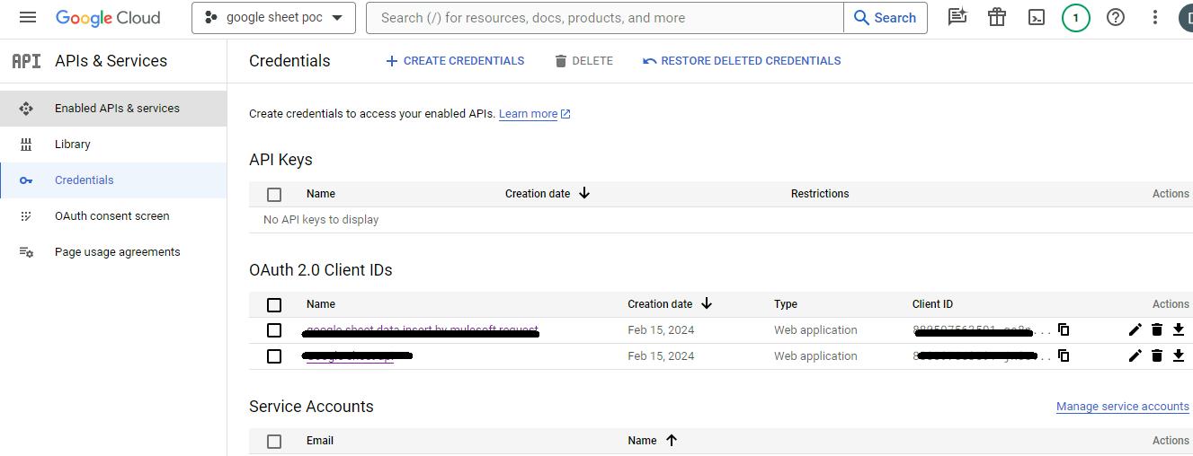Open Manage service accounts link
1193x456 pixels.
[1123, 407]
